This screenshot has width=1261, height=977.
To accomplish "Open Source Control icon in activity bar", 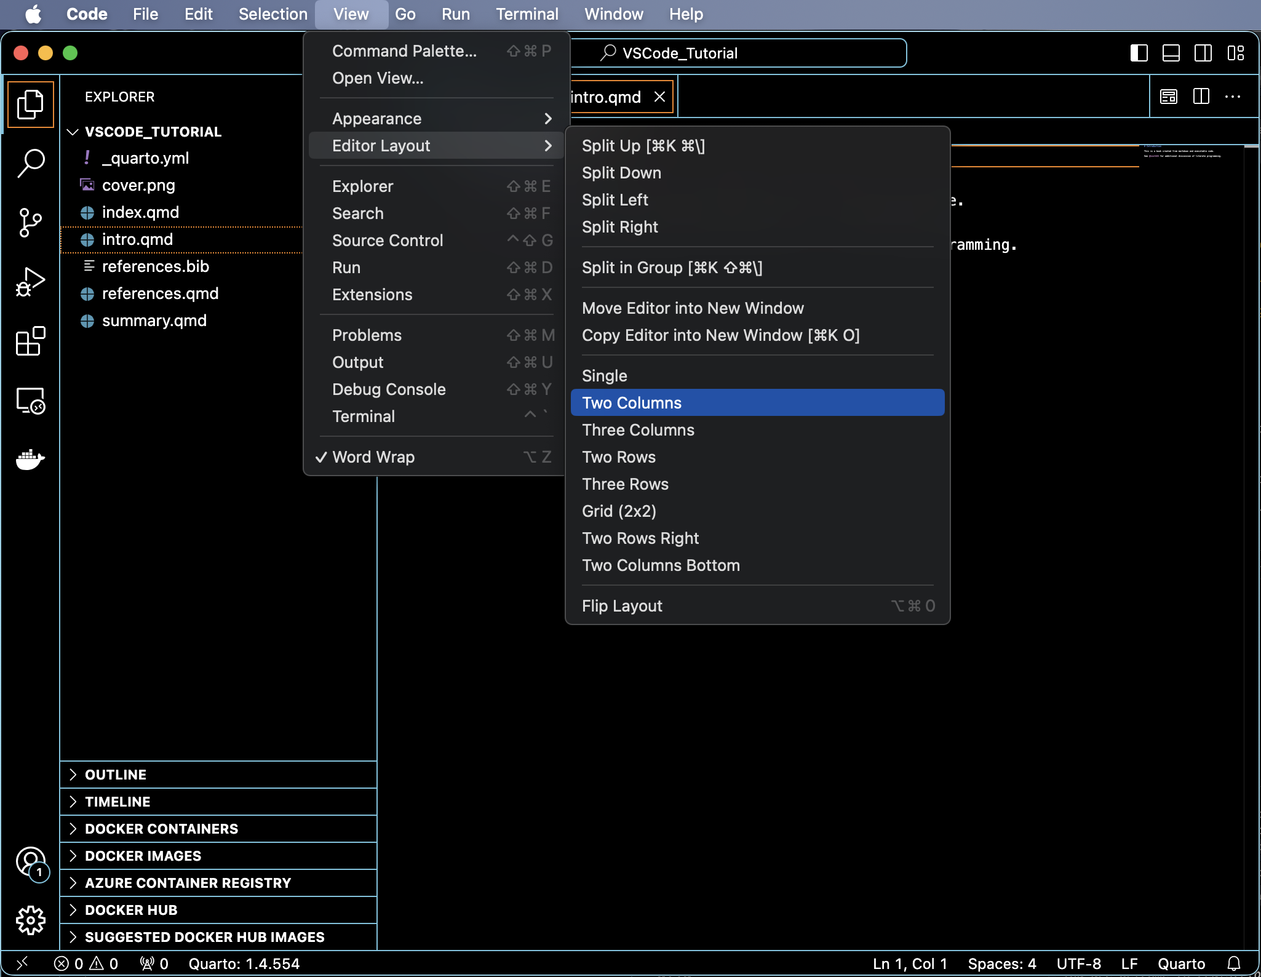I will coord(30,222).
